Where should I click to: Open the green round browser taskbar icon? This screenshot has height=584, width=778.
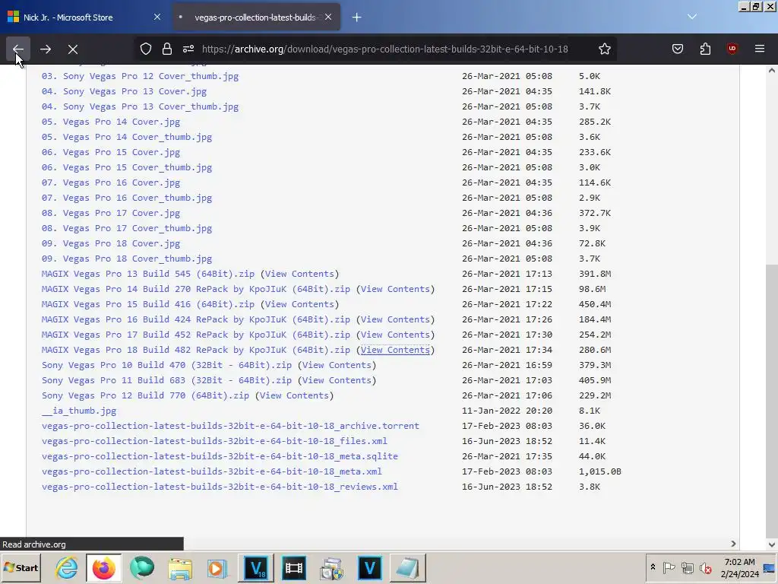coord(142,568)
